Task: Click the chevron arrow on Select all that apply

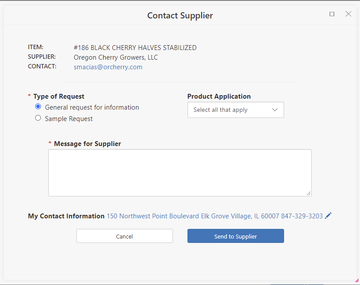Action: click(x=275, y=110)
